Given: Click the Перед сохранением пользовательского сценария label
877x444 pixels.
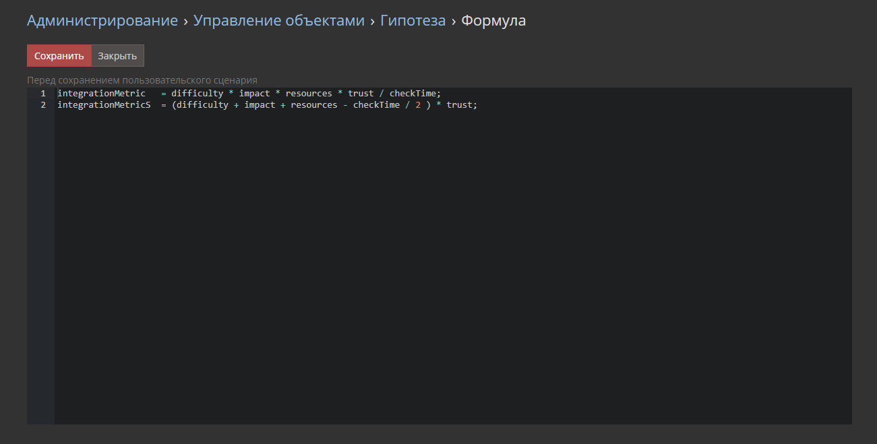Looking at the screenshot, I should click(x=142, y=80).
